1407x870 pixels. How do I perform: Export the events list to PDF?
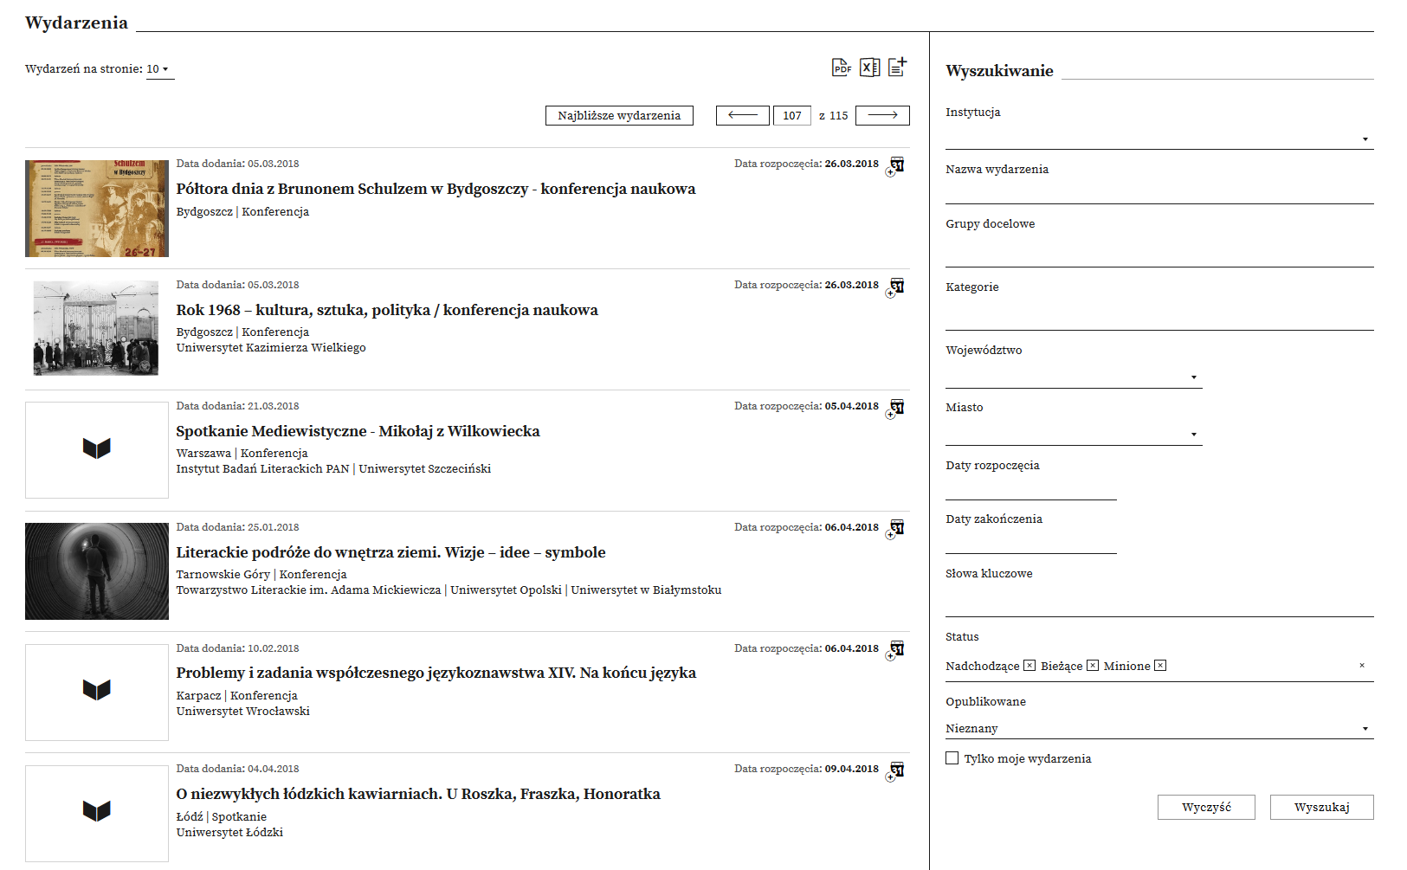click(841, 68)
